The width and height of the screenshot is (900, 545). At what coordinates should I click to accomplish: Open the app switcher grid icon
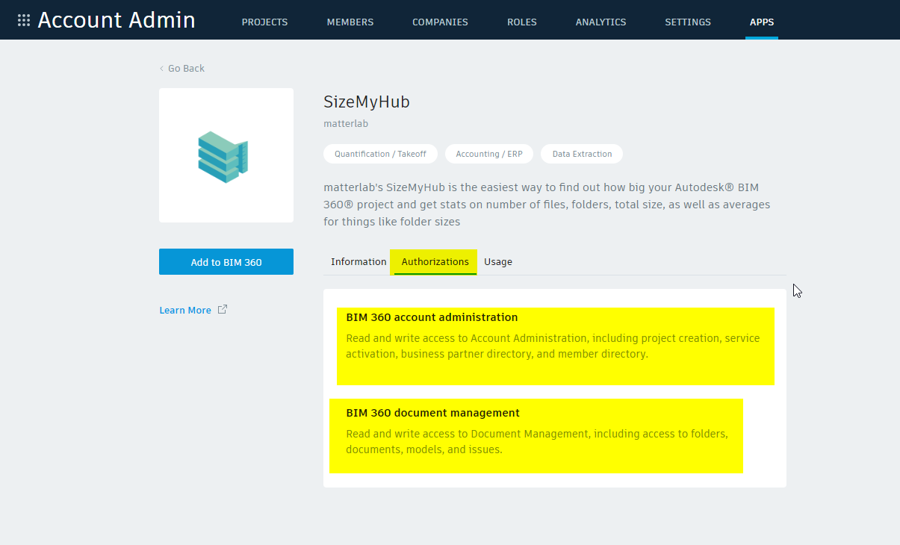tap(24, 20)
